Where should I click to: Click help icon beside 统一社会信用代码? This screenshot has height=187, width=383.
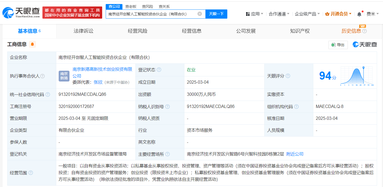(x=48, y=94)
